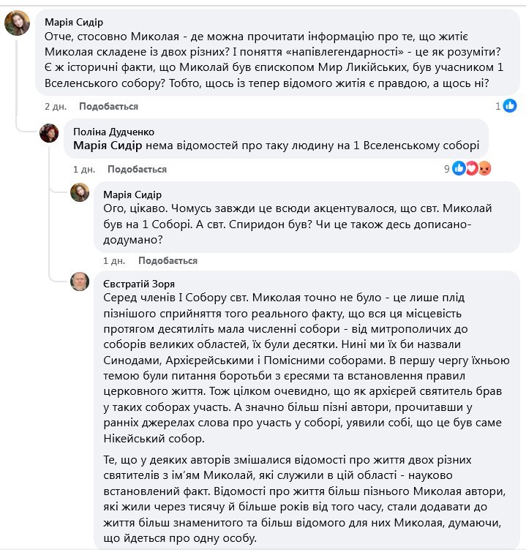Click the blue like reaction on the top comment
Screen dimensions: 526x555
[x=510, y=106]
